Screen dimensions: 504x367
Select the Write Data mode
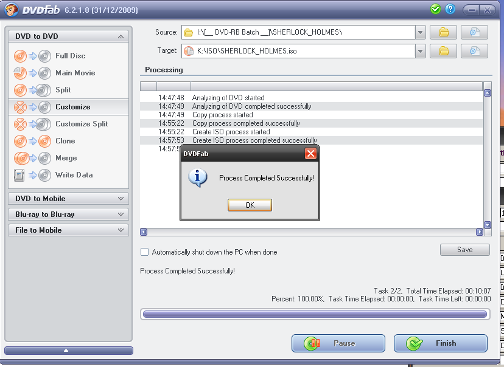pos(68,175)
